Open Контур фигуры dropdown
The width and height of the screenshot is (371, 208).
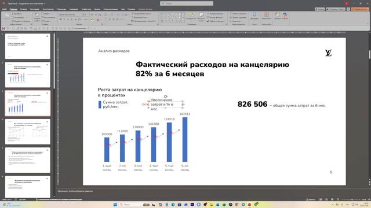(x=215, y=17)
